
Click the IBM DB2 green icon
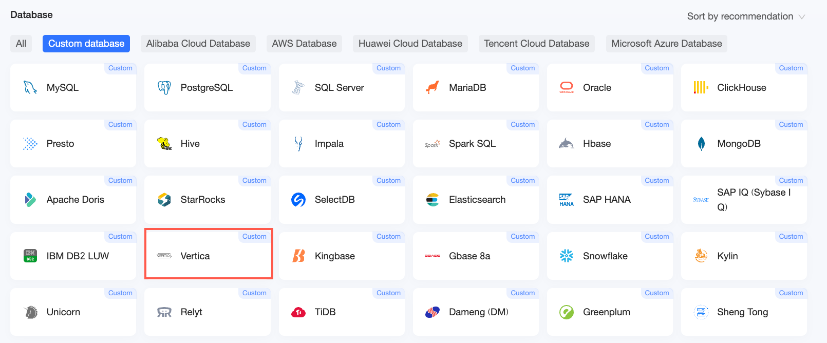pos(30,256)
